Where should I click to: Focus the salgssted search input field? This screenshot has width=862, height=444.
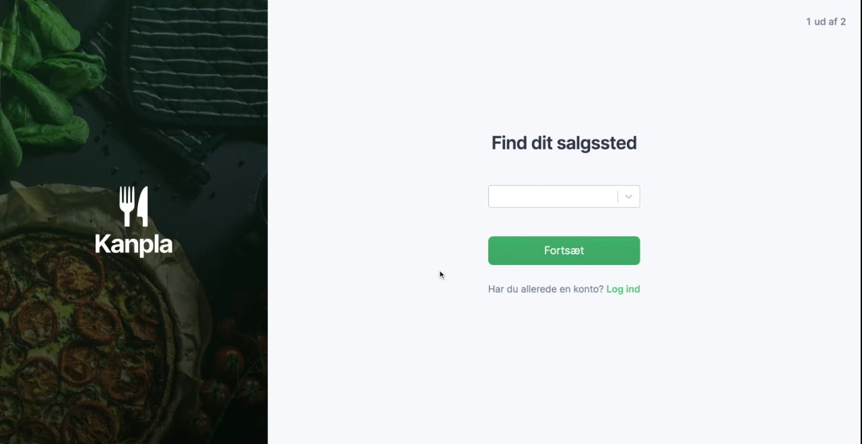pos(554,196)
